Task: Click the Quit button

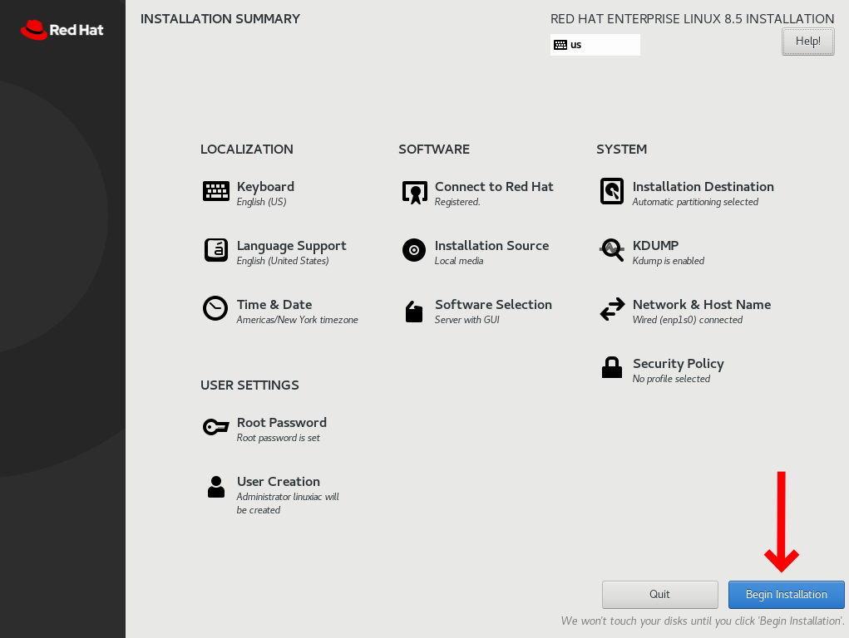Action: point(659,594)
